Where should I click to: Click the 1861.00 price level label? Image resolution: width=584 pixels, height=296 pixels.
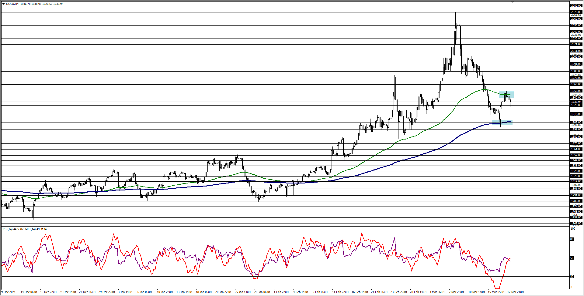pos(576,149)
